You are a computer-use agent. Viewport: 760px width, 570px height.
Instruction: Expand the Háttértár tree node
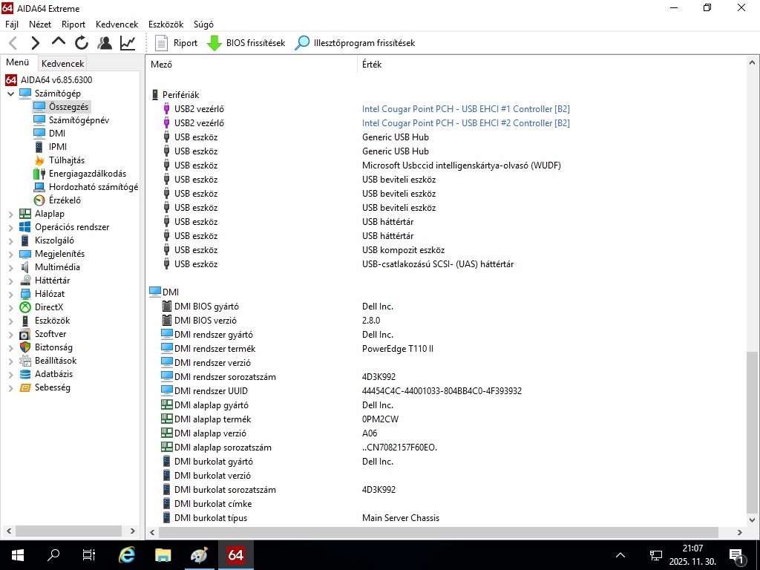(10, 281)
